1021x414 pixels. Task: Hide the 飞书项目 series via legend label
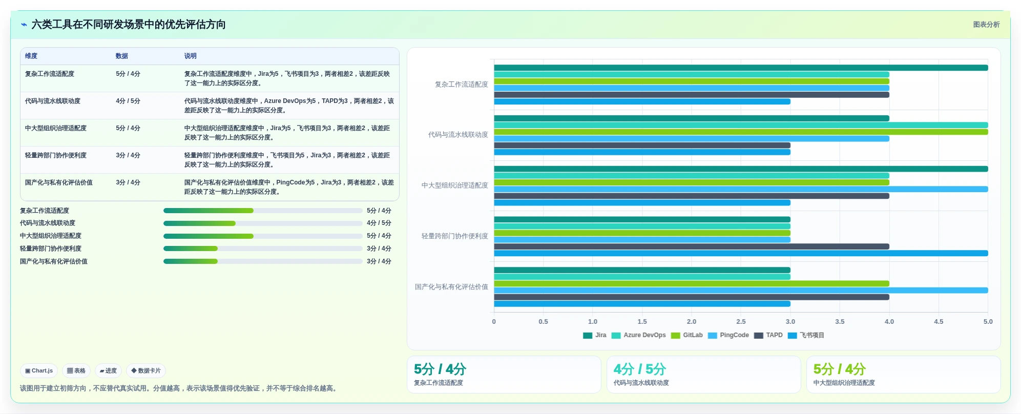(x=812, y=335)
